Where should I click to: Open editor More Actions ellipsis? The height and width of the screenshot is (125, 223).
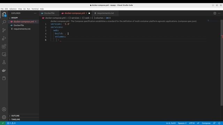(x=219, y=13)
